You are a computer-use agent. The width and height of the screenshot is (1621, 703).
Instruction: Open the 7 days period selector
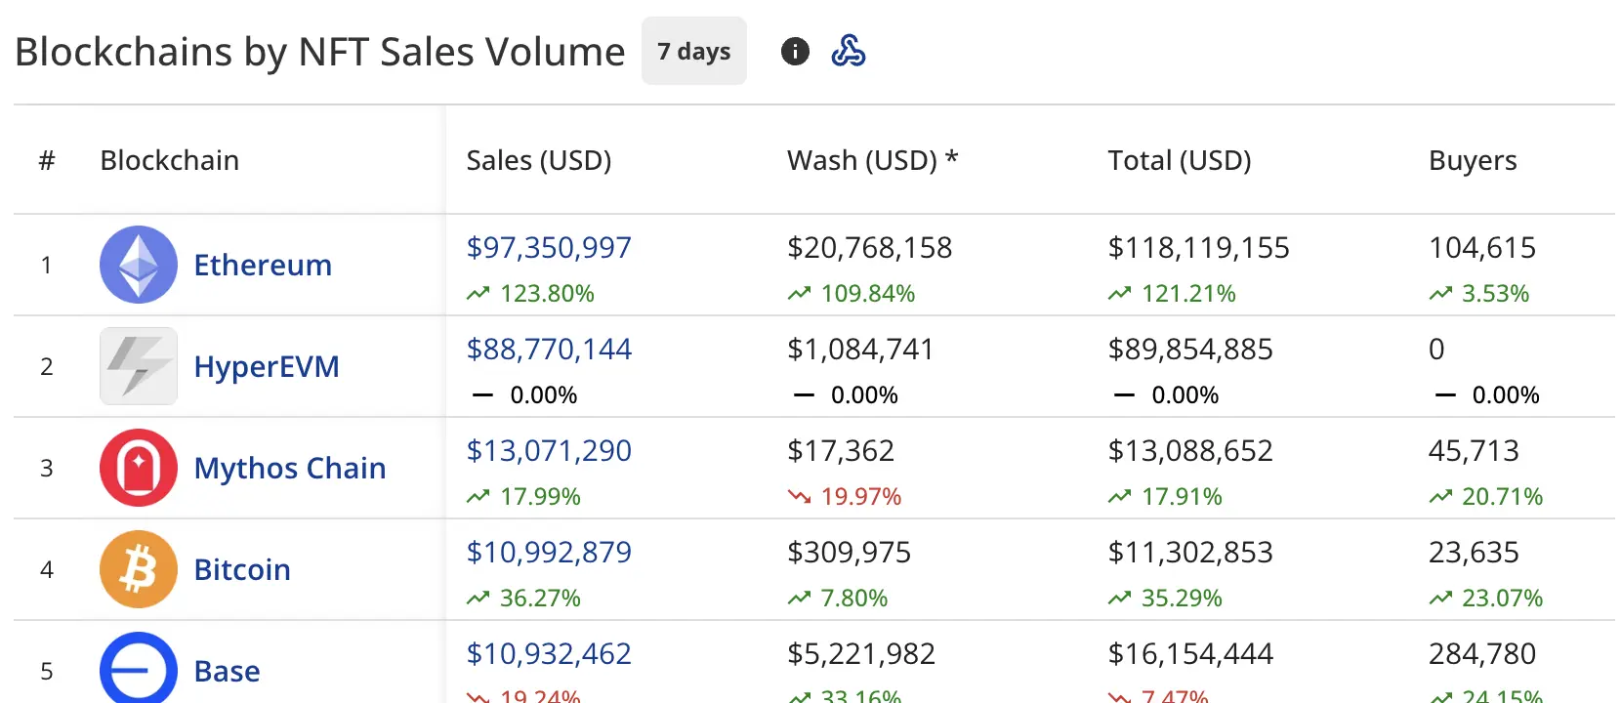point(693,51)
